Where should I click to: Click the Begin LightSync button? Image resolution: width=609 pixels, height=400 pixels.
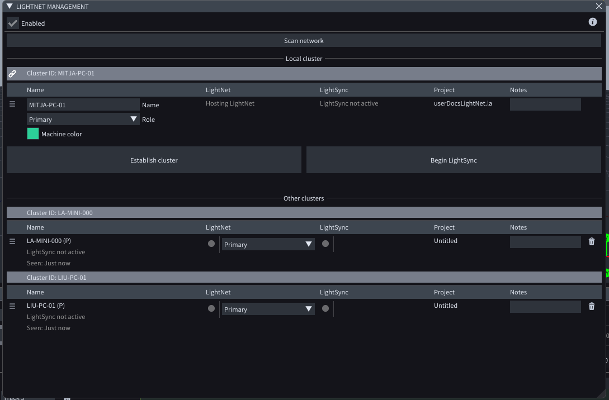click(x=454, y=160)
